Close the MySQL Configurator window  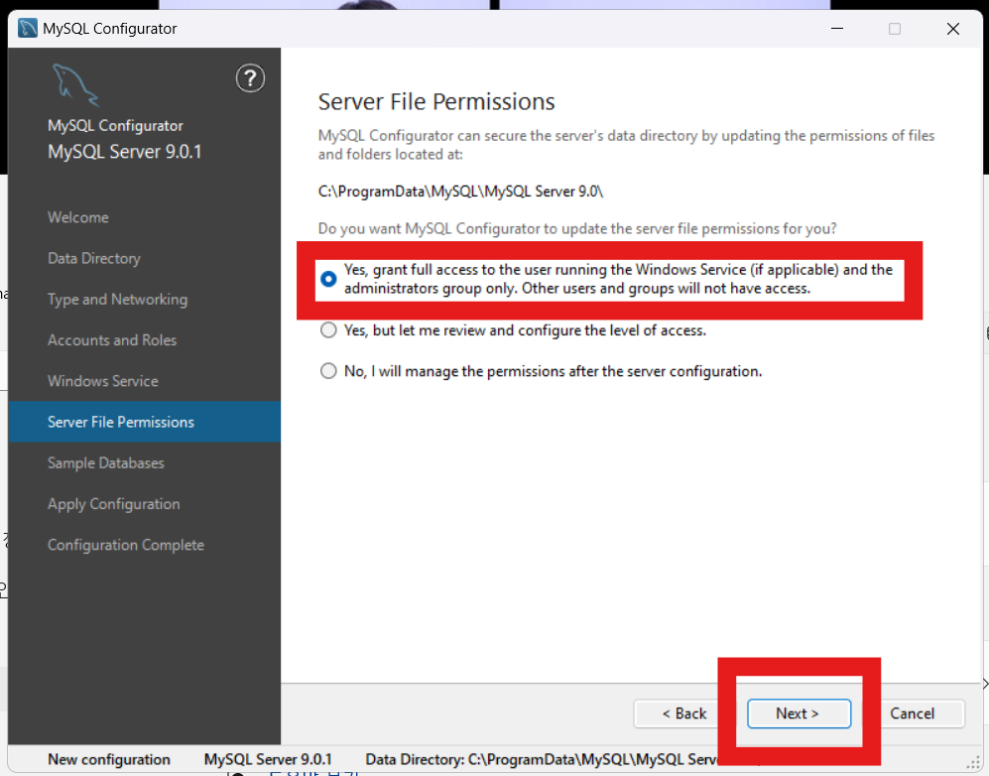(953, 29)
